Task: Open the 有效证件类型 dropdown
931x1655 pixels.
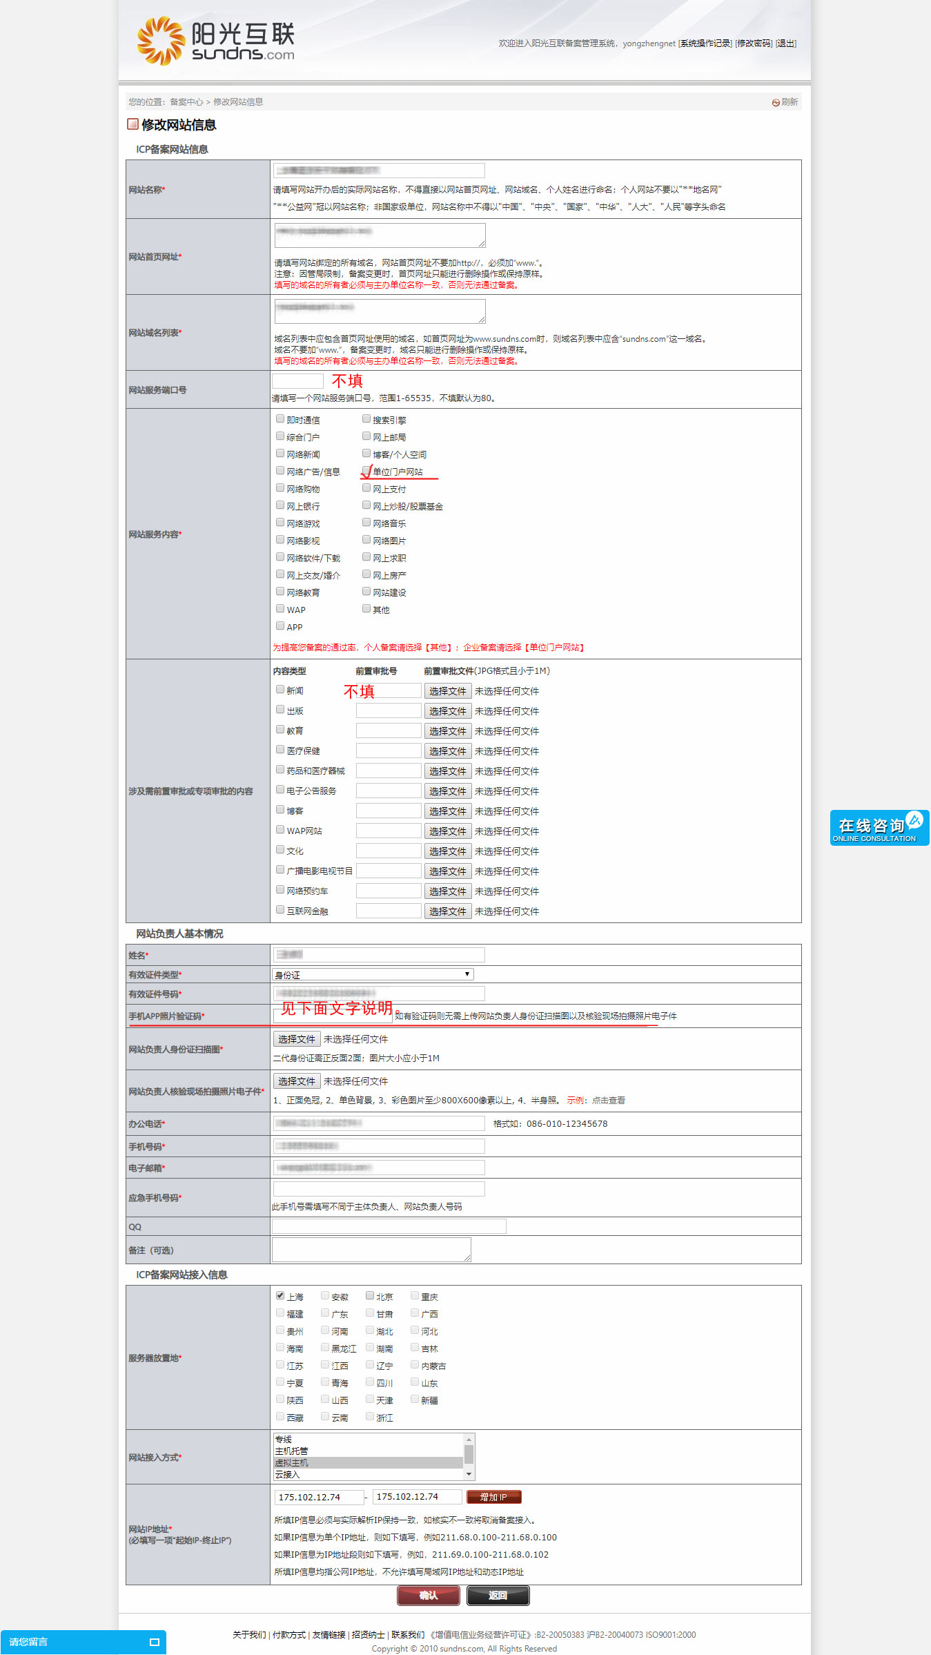Action: (x=373, y=974)
